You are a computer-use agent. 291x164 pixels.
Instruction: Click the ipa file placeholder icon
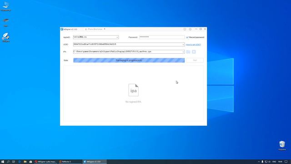(133, 90)
